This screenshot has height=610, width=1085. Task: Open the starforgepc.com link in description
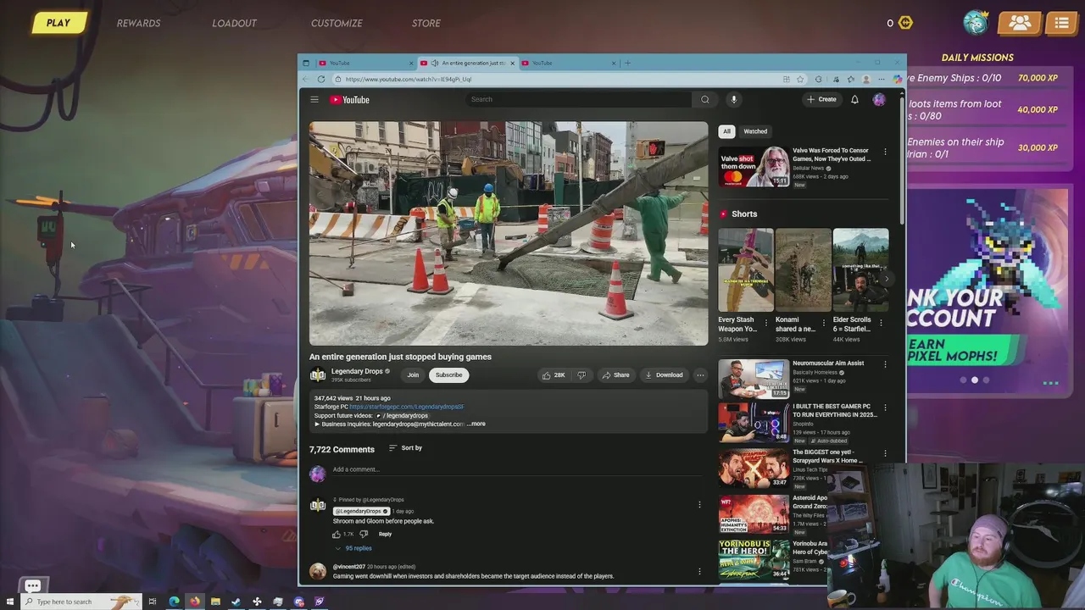(407, 407)
